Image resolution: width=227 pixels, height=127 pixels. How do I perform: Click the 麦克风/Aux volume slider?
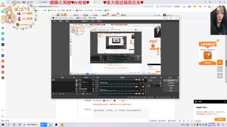[119, 94]
